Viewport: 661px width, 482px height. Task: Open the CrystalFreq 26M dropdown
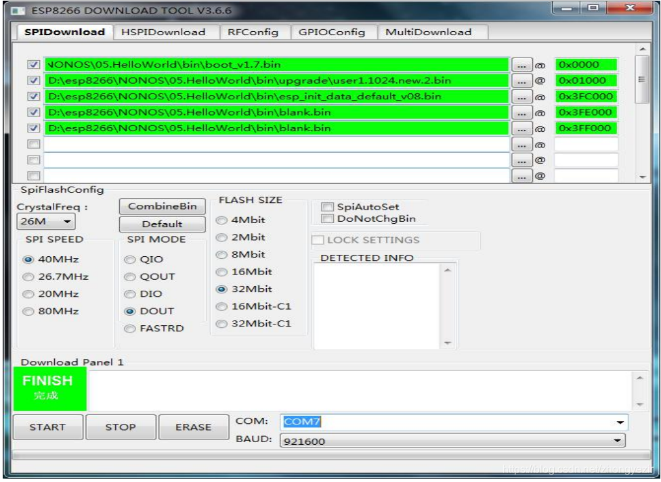[x=46, y=222]
